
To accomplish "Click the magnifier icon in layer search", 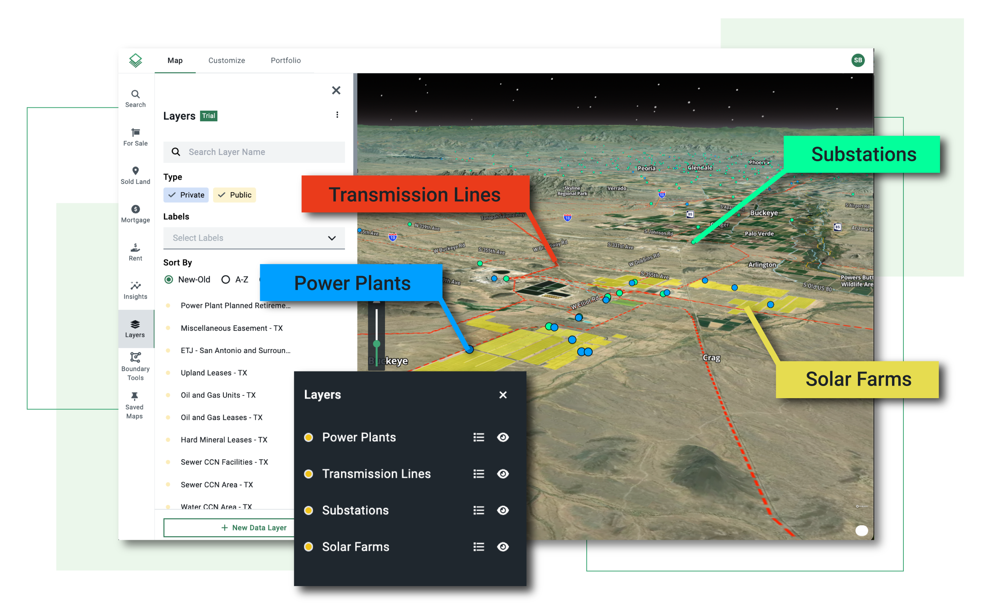I will pos(176,152).
